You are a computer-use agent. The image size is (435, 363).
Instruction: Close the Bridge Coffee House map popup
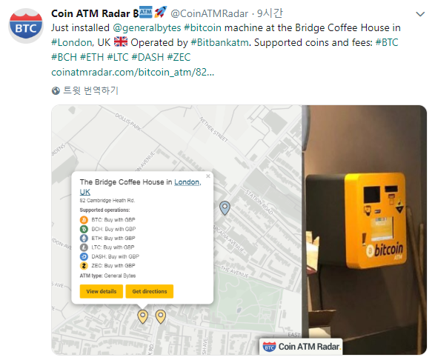pos(208,176)
